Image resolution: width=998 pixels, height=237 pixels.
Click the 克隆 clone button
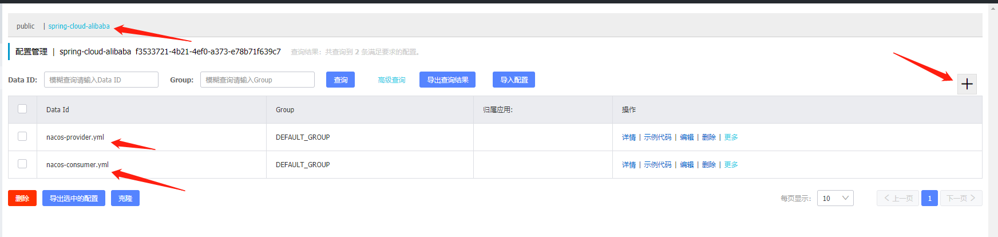click(x=125, y=198)
